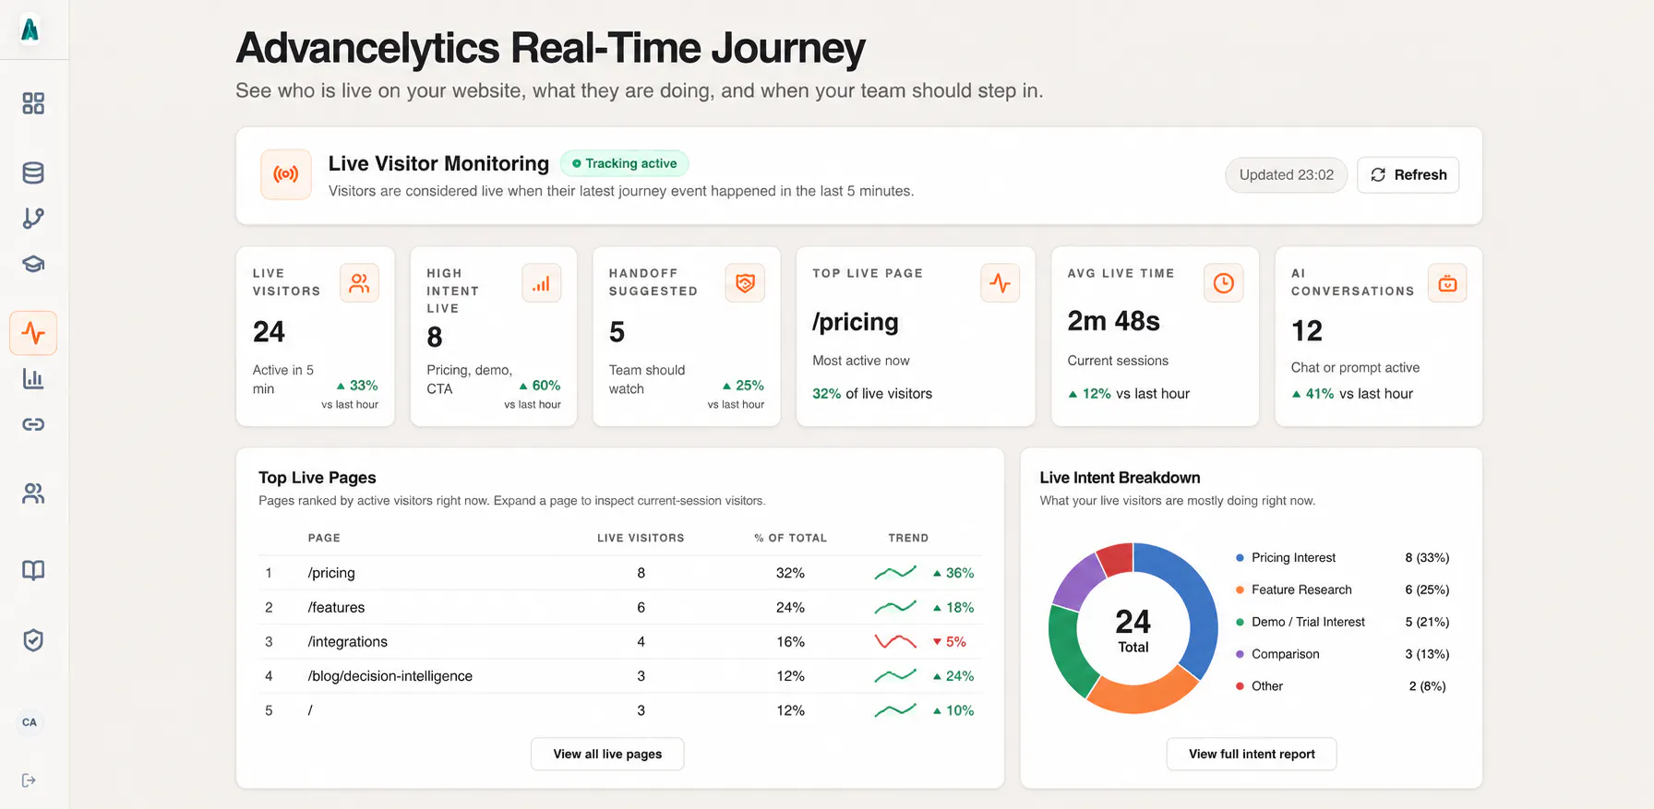Click the Advancelytics logo in sidebar

point(30,30)
